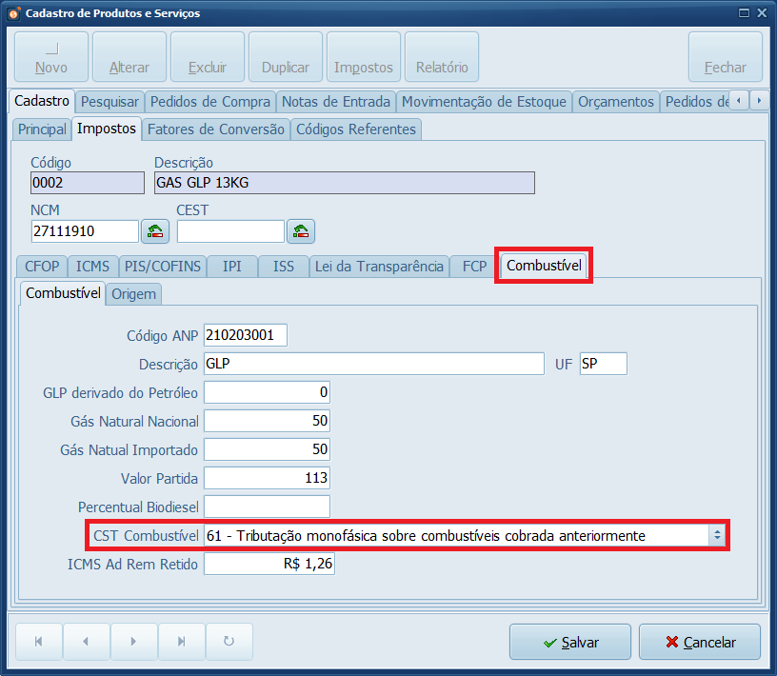Open the PIS/COFINS tab
777x676 pixels.
[163, 267]
